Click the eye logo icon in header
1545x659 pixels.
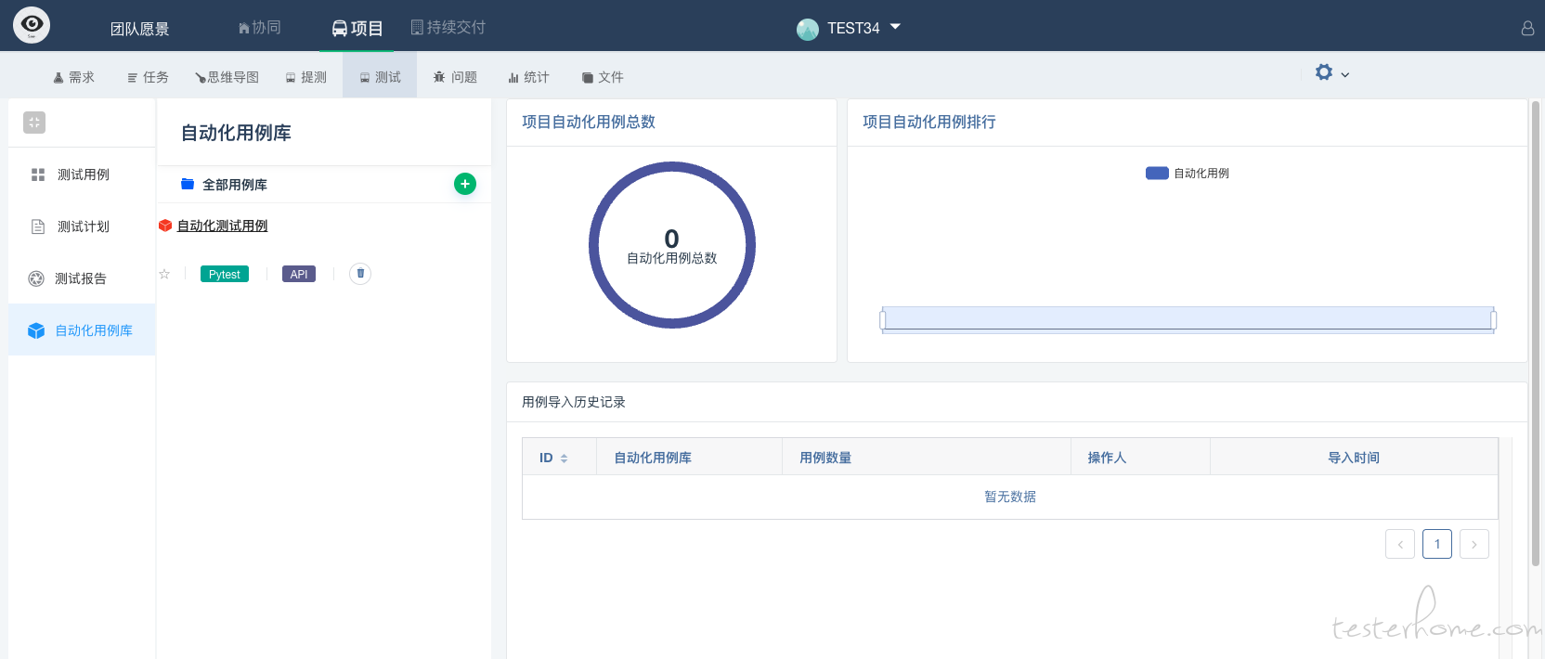tap(32, 25)
